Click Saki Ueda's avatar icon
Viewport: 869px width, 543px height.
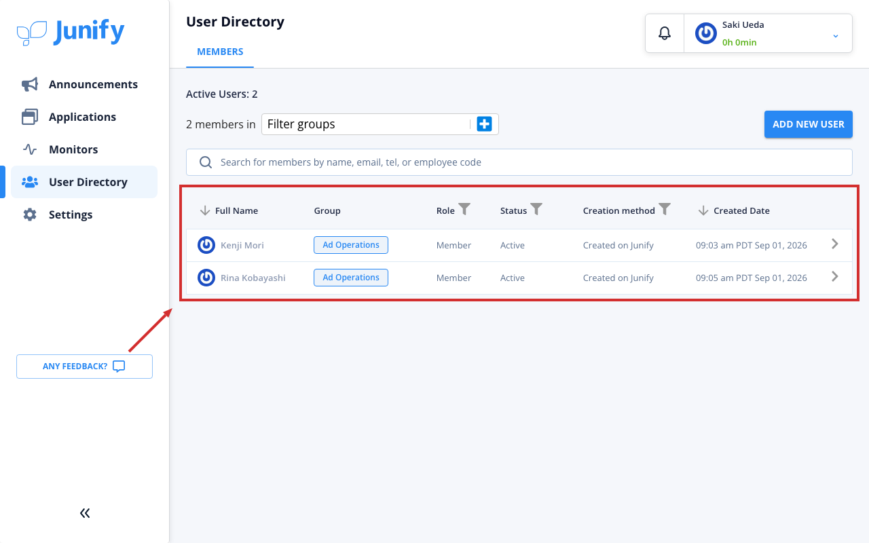coord(706,33)
